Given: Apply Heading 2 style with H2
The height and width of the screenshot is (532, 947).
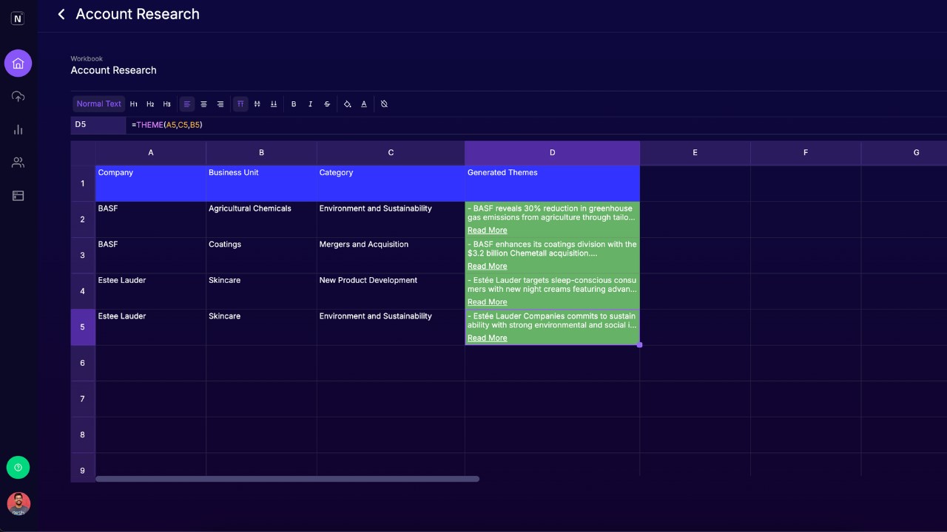Looking at the screenshot, I should coord(150,104).
